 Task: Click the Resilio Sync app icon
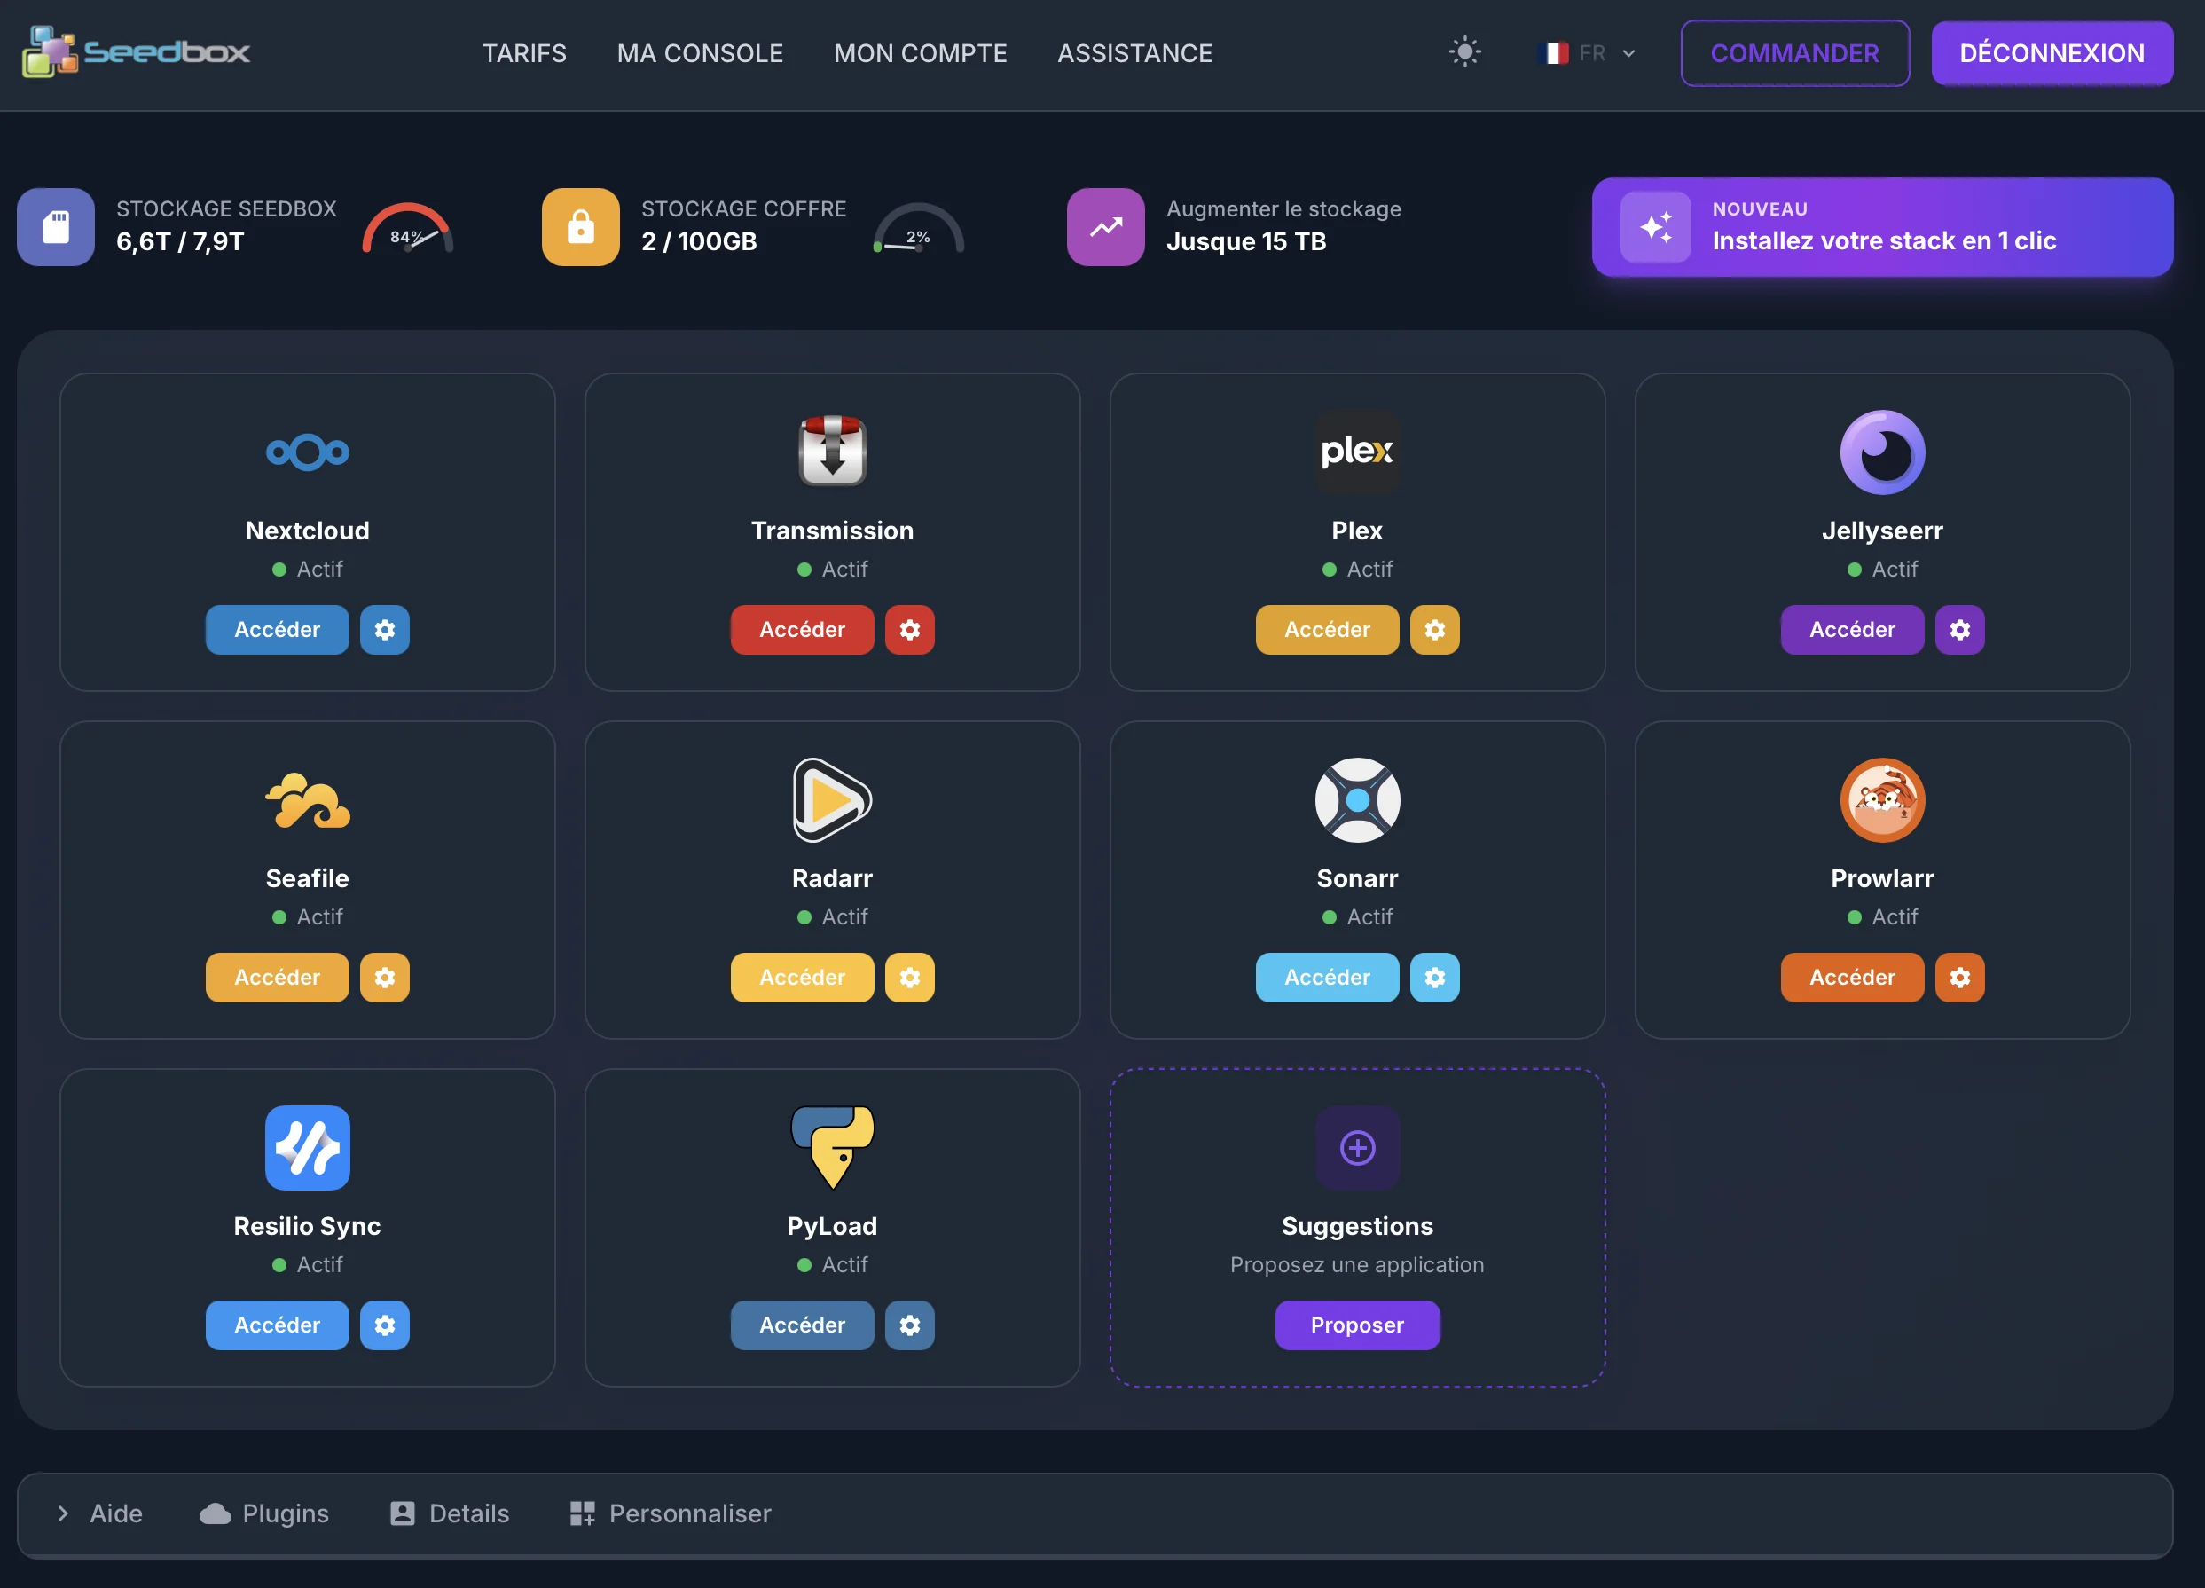coord(307,1147)
